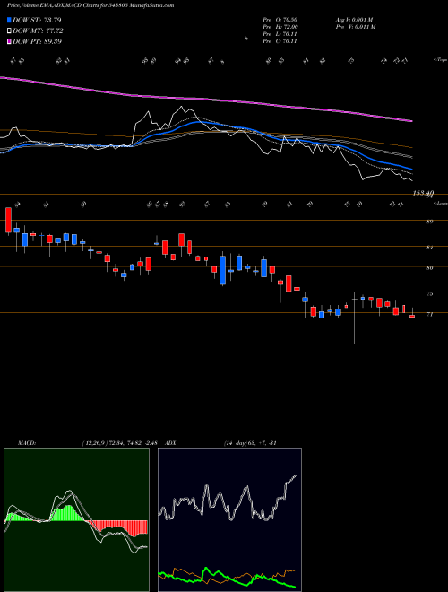
Task: Click the first tall red candlestick near 89
Action: click(8, 221)
